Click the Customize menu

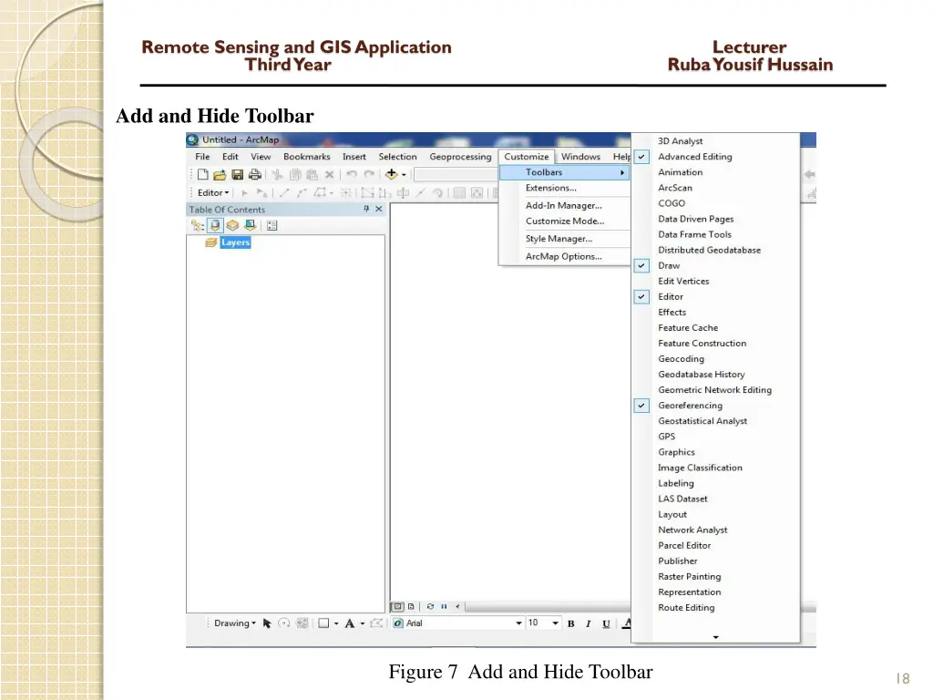point(527,157)
